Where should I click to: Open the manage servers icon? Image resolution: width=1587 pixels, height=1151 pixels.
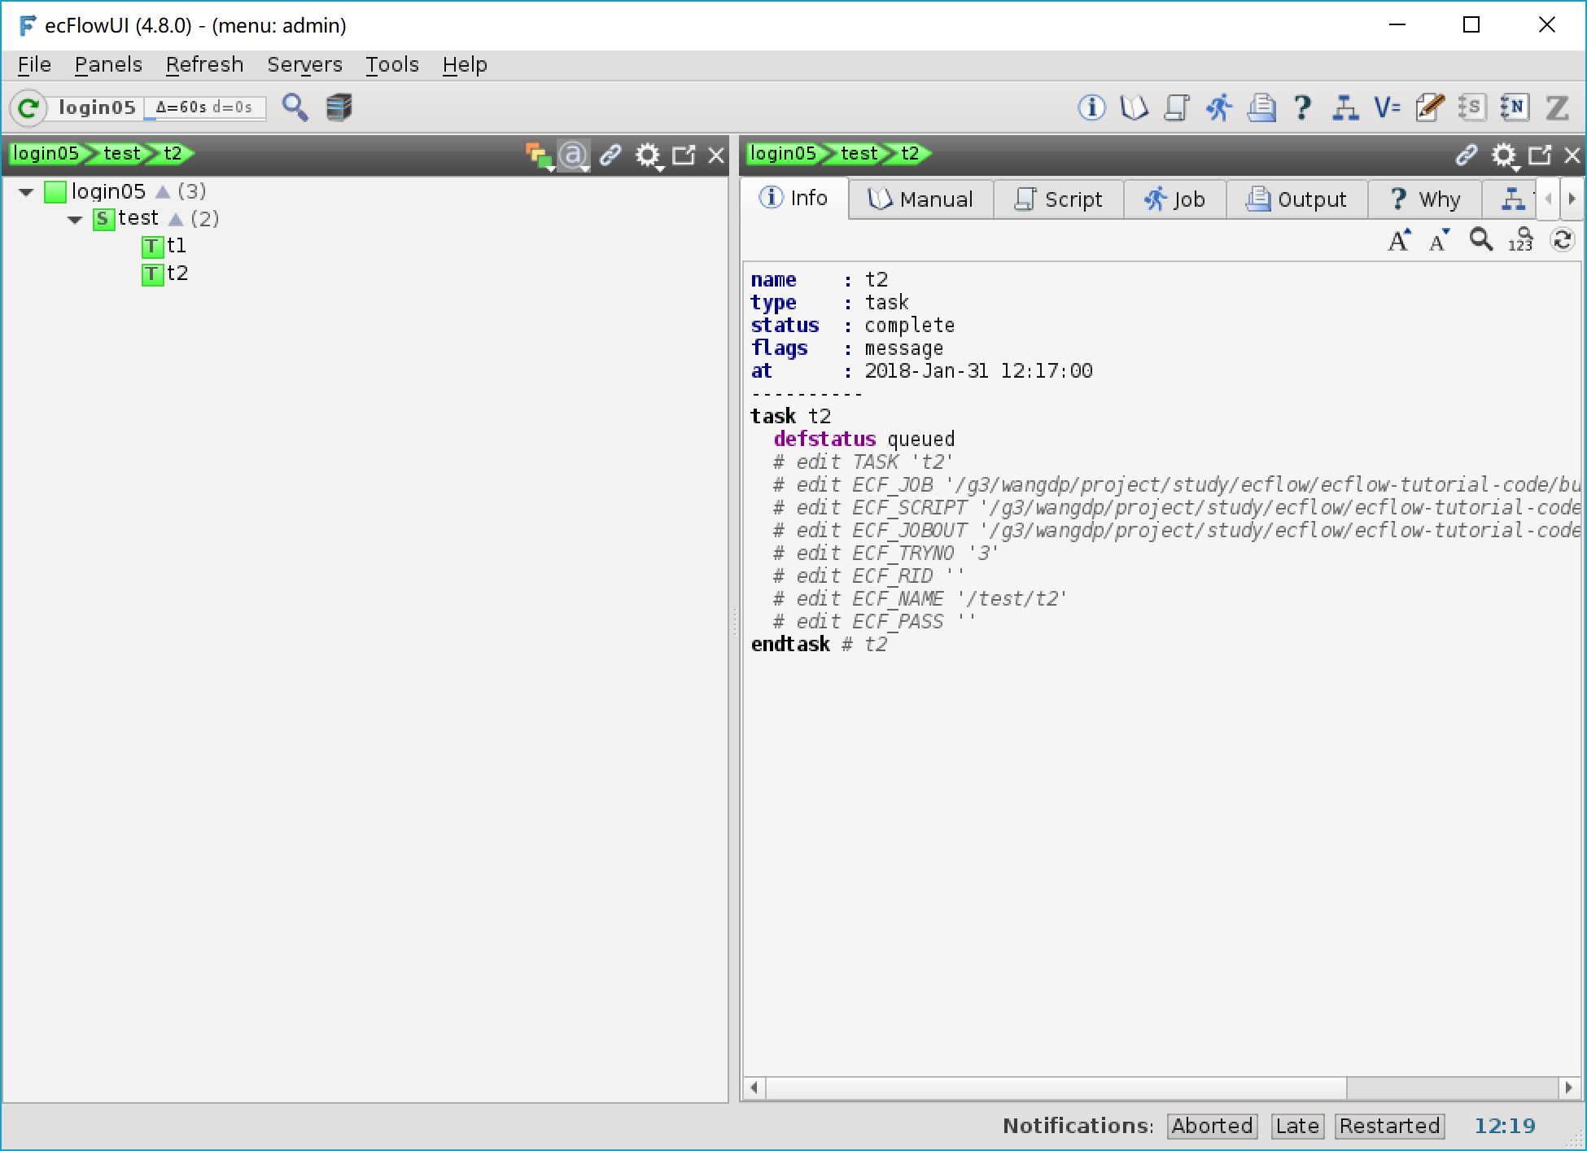[339, 107]
